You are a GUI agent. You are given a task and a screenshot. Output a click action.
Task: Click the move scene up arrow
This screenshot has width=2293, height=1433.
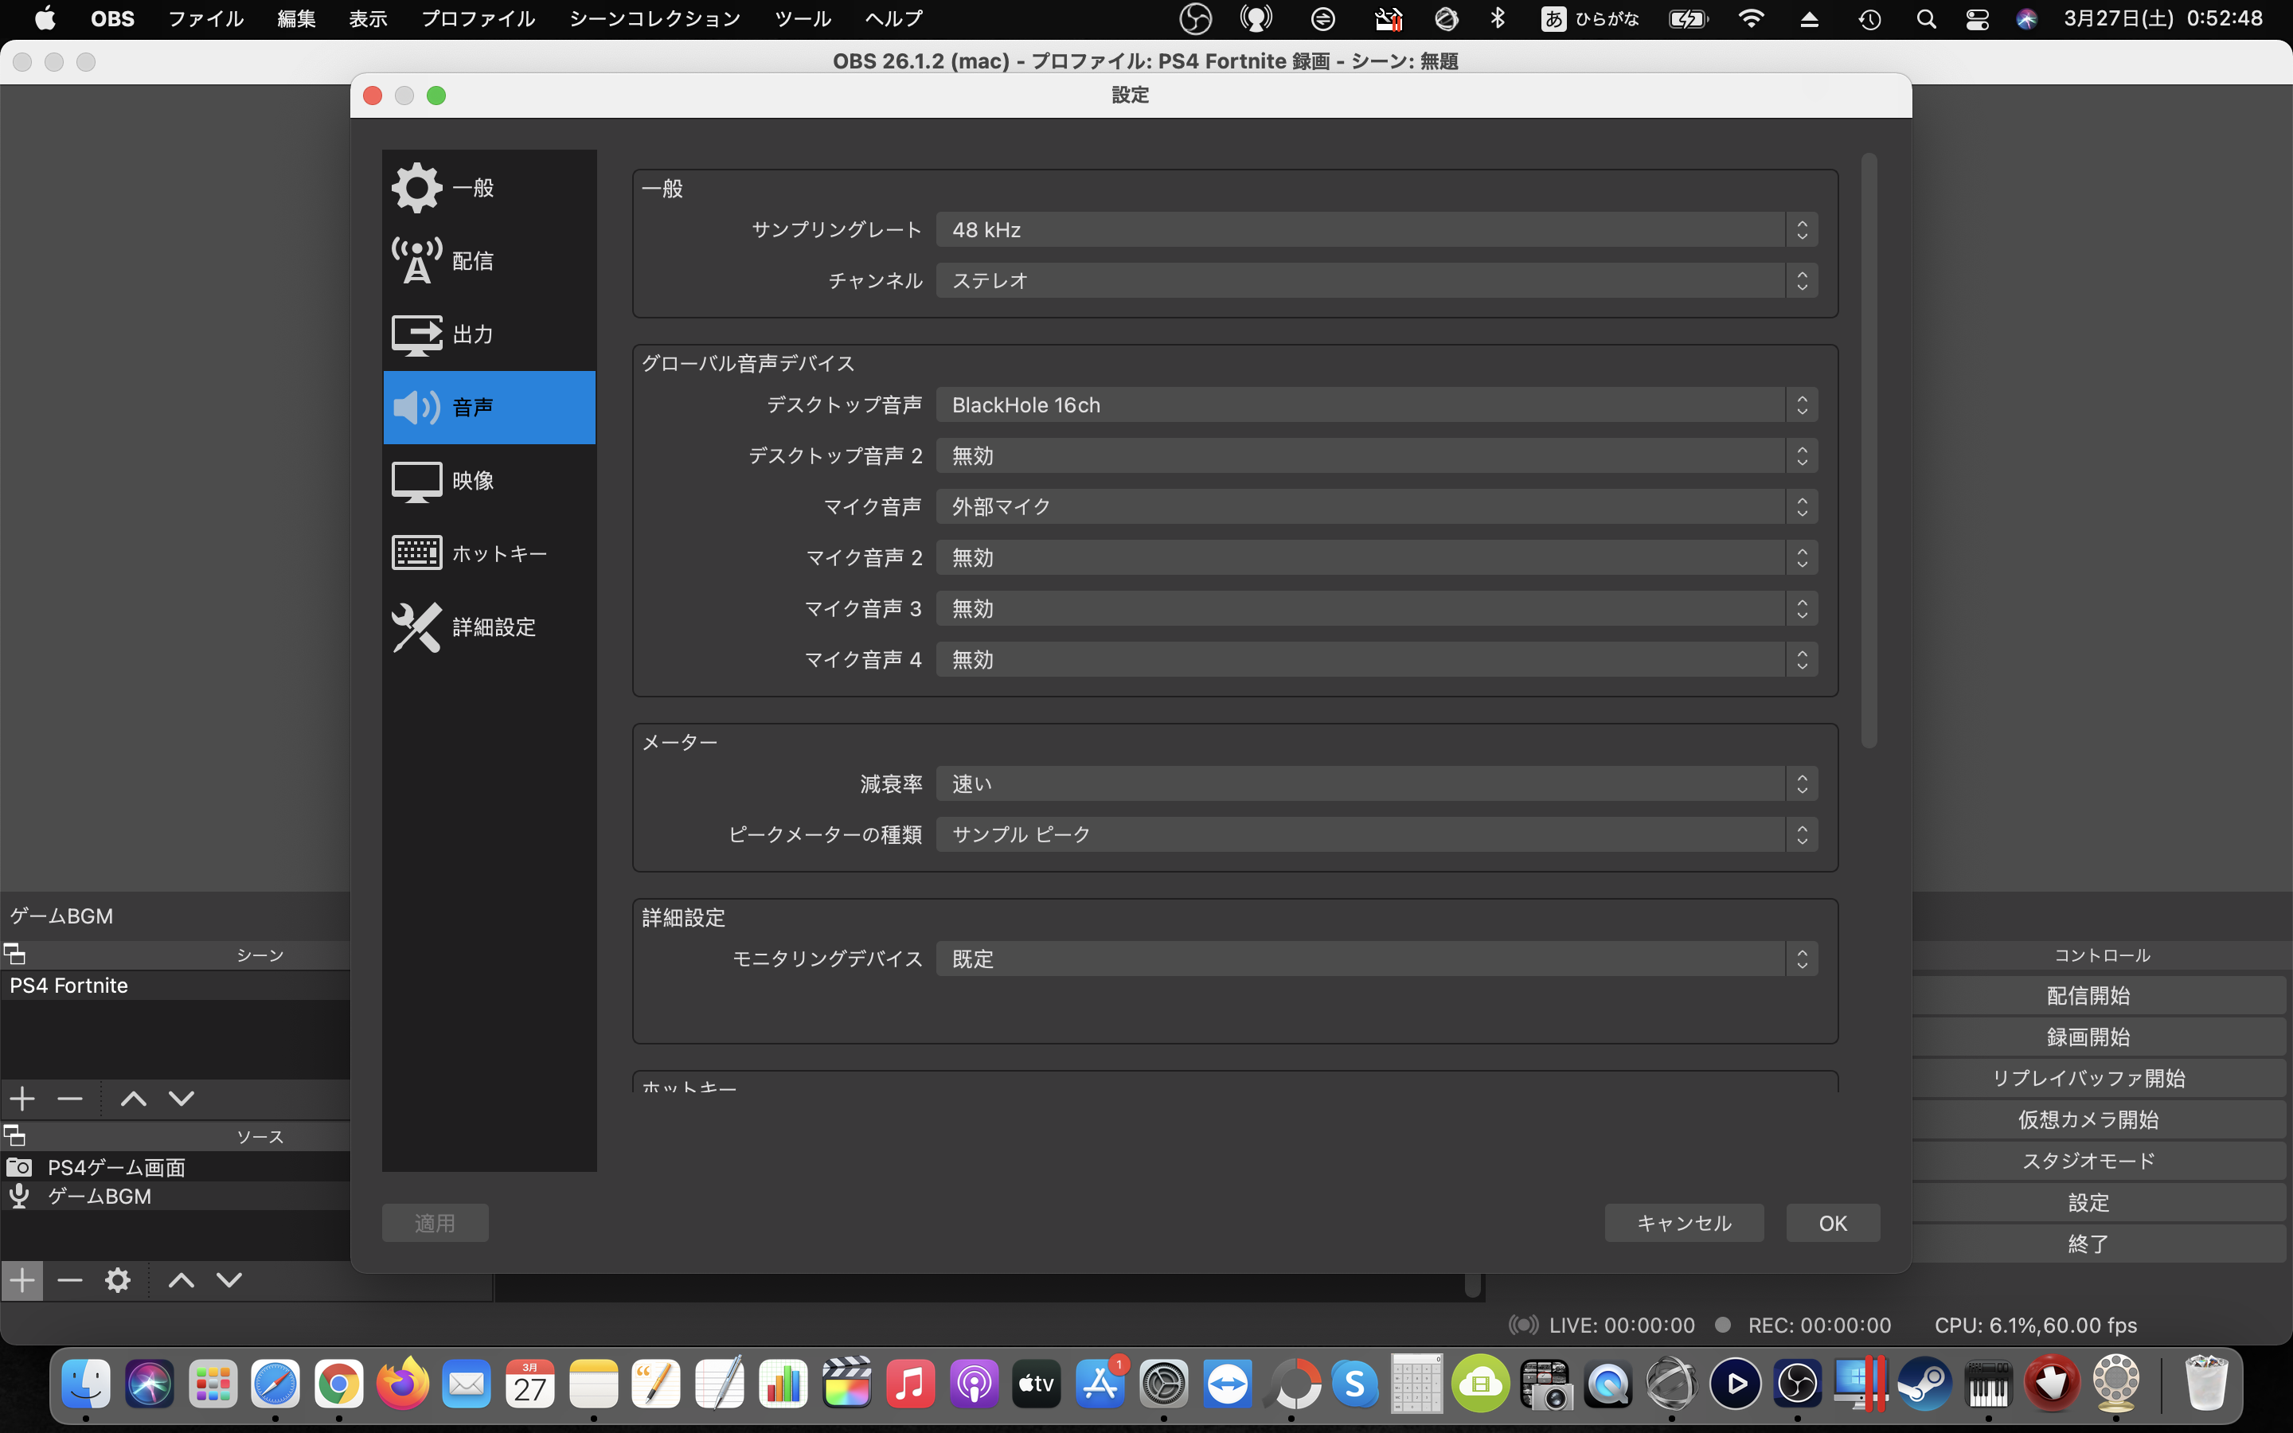(134, 1099)
